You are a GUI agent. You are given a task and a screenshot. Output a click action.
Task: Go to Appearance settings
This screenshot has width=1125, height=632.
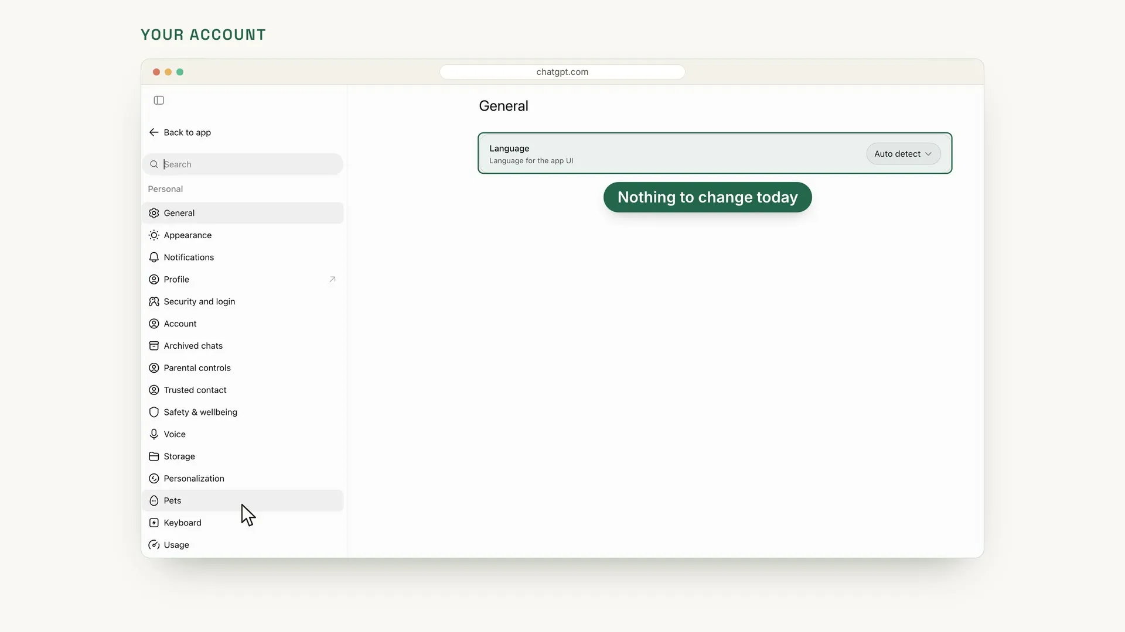click(x=243, y=235)
